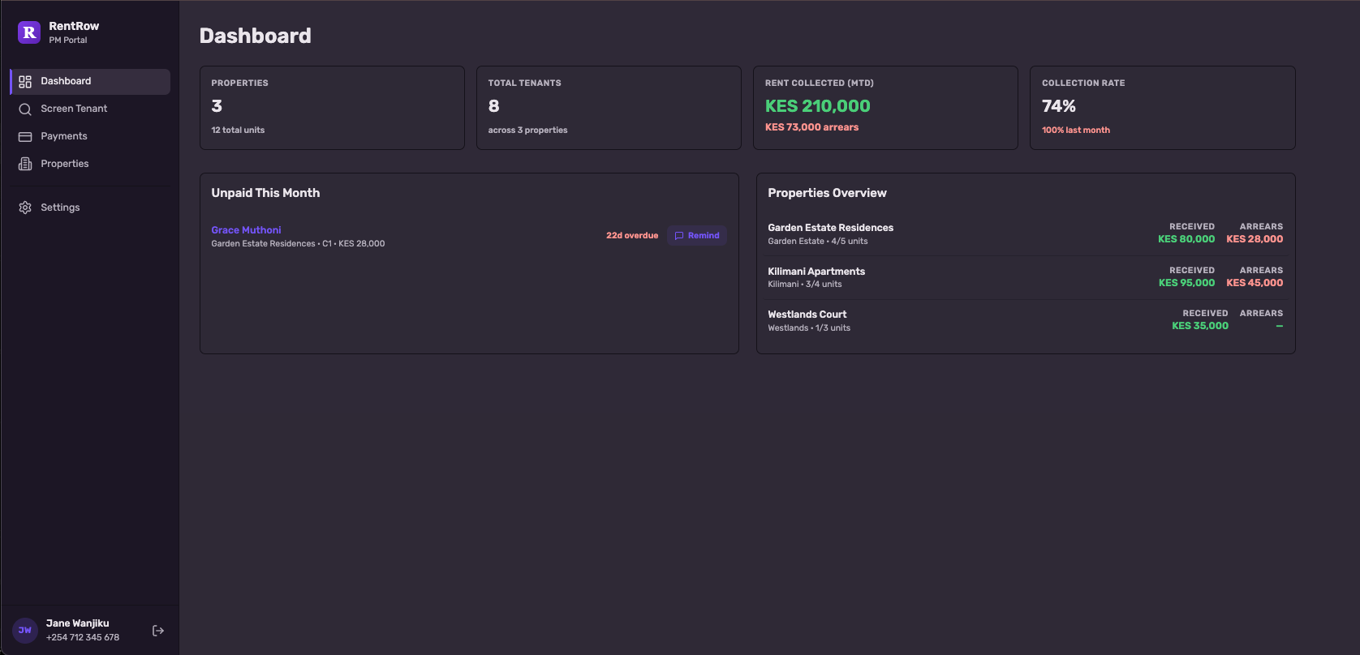
Task: Open the Dashboard menu item
Action: pos(90,82)
